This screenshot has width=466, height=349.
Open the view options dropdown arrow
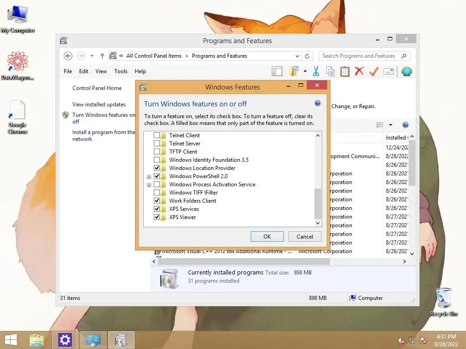tap(390, 125)
